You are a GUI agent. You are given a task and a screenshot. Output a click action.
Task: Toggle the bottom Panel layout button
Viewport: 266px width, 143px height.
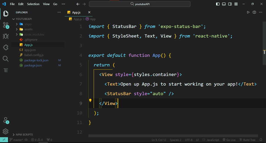point(224,4)
